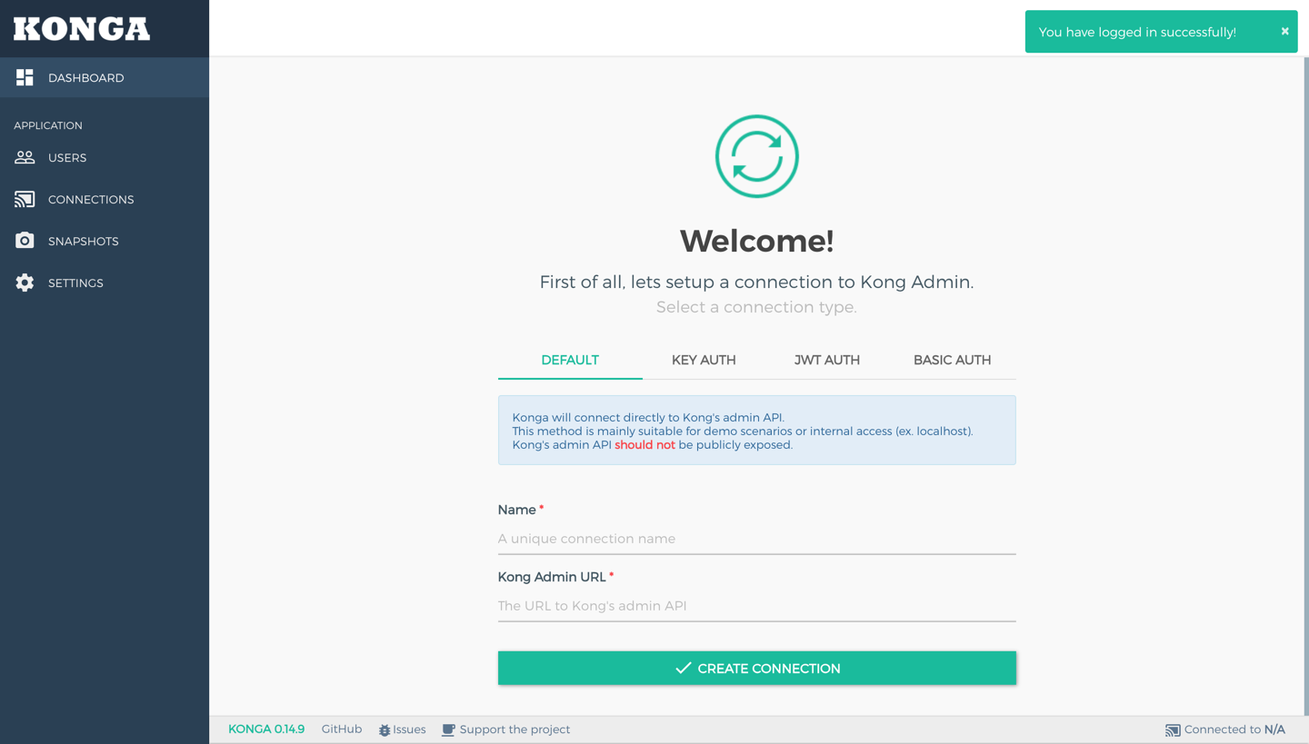1309x744 pixels.
Task: Open Connections in the sidebar
Action: 105,199
